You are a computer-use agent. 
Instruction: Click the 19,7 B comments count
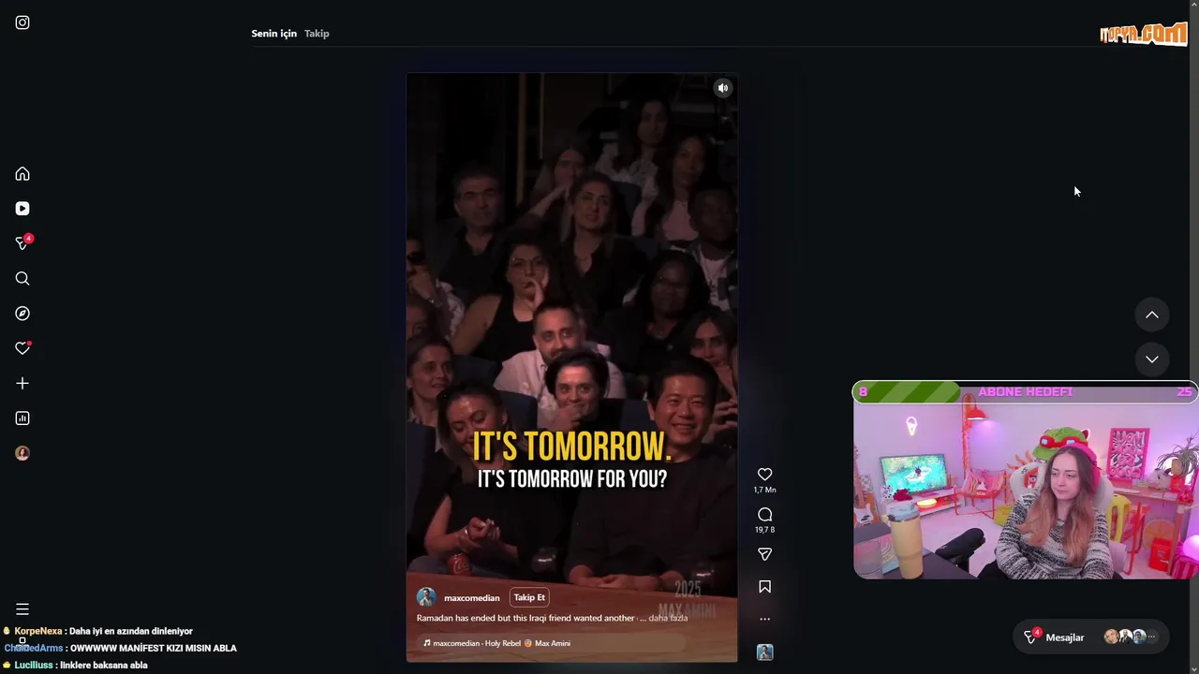coord(764,530)
